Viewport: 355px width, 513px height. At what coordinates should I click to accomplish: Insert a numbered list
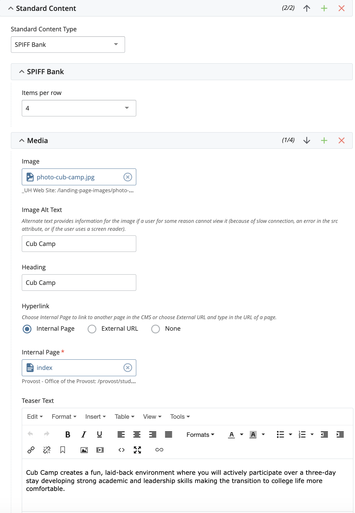pos(302,435)
